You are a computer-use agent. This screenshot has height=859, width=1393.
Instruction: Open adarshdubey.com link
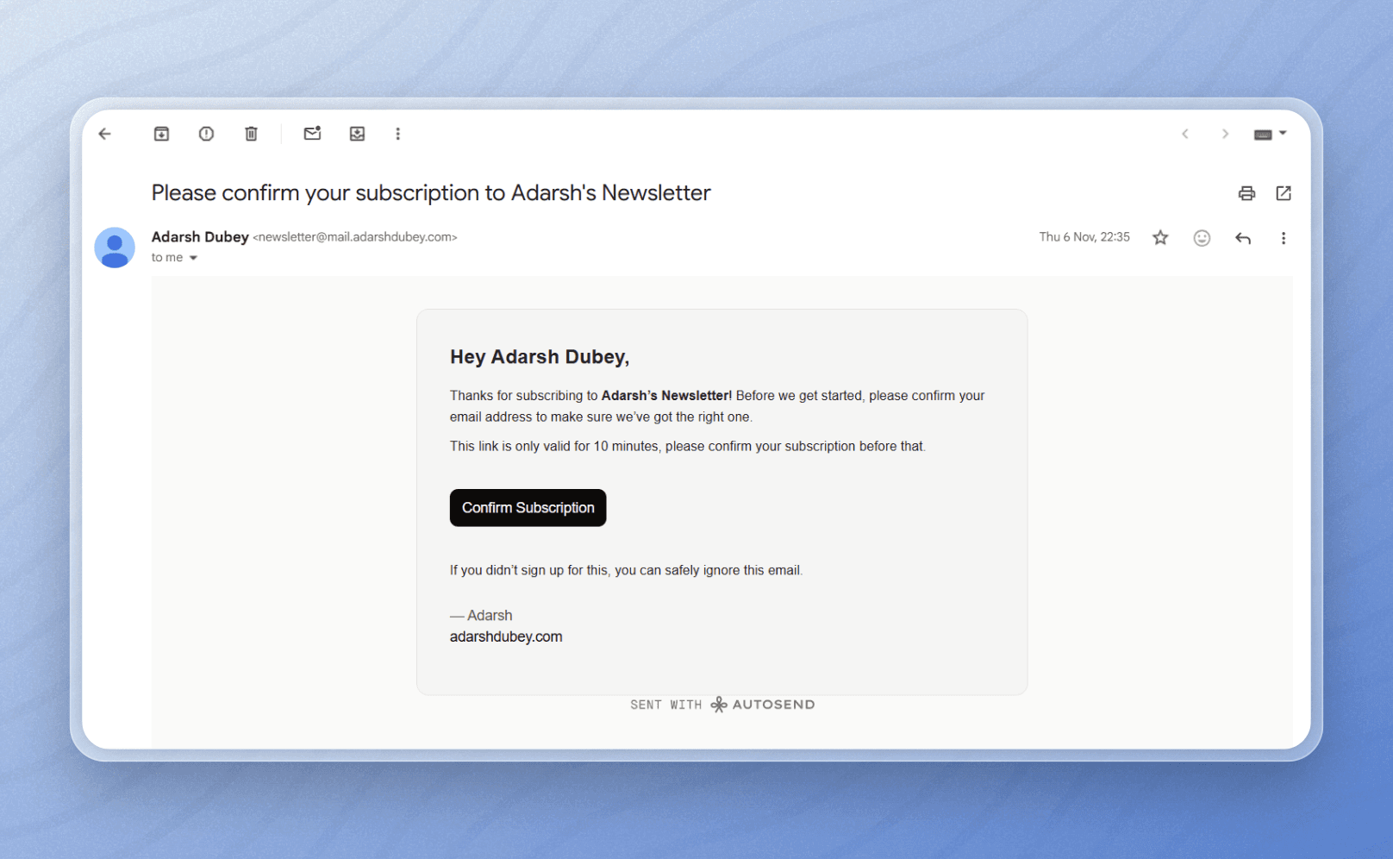point(506,636)
